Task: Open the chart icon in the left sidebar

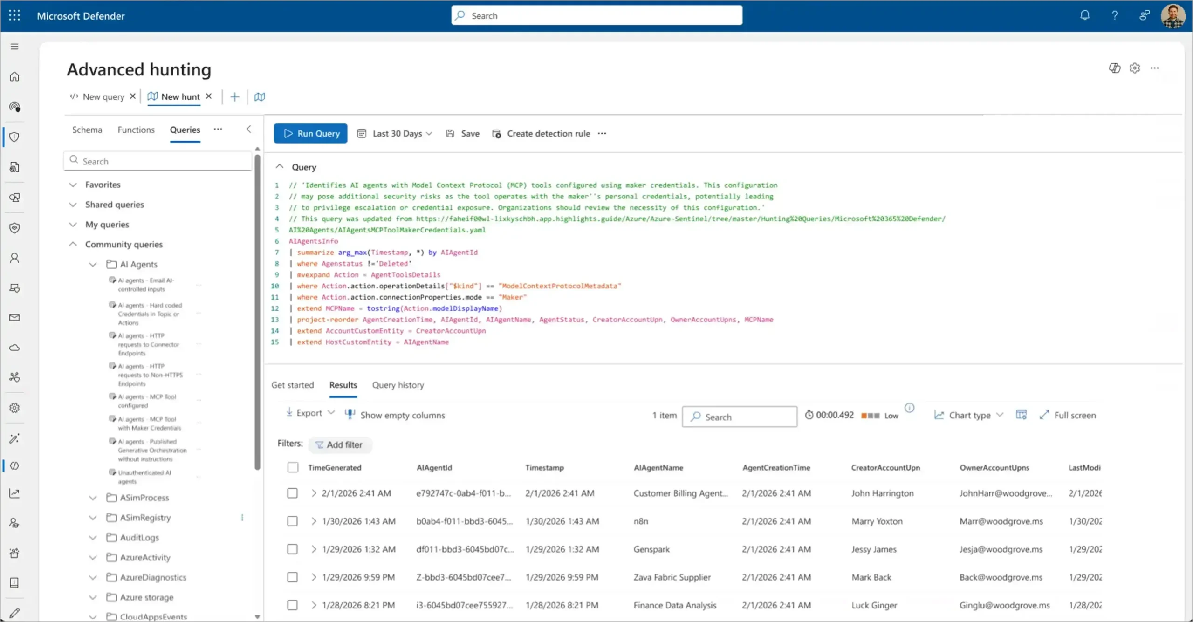Action: (14, 493)
